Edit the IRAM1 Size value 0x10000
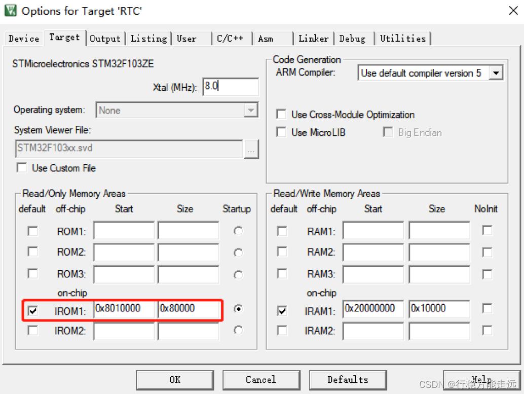The height and width of the screenshot is (394, 524). click(439, 309)
